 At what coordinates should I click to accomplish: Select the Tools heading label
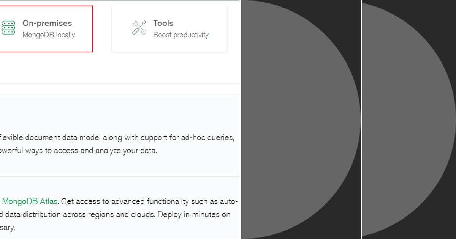tap(163, 23)
